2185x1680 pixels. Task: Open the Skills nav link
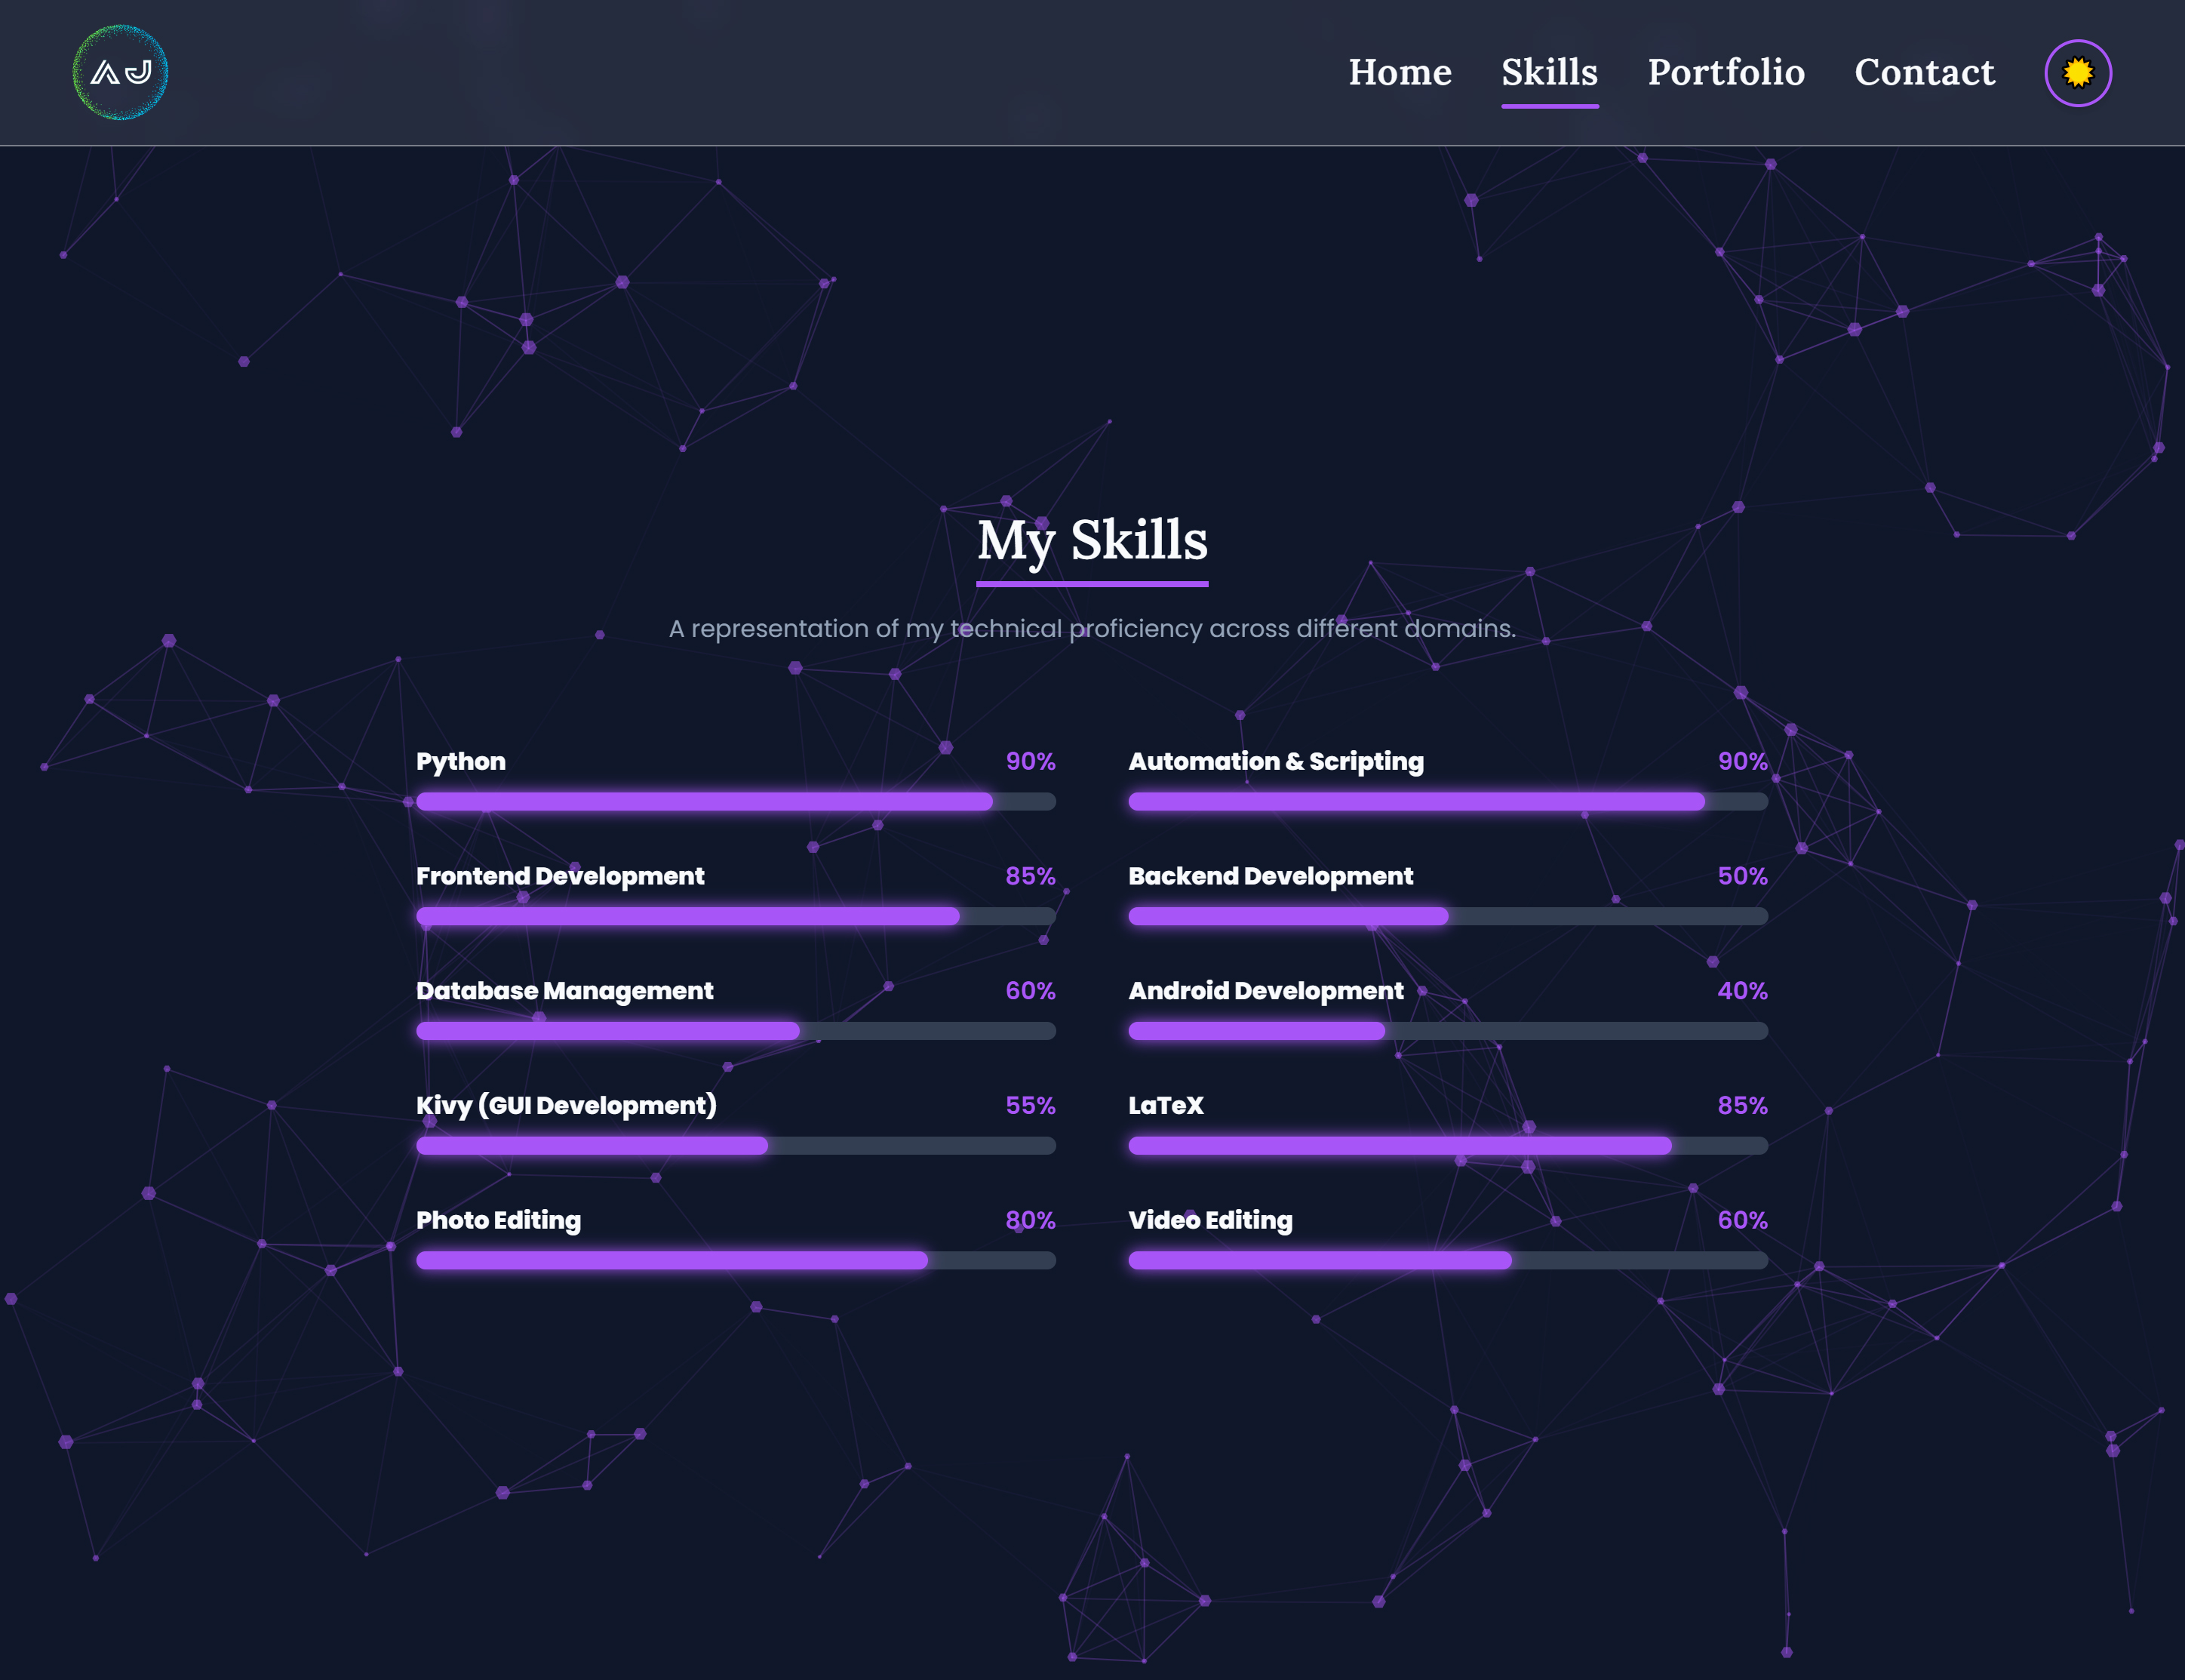coord(1549,72)
